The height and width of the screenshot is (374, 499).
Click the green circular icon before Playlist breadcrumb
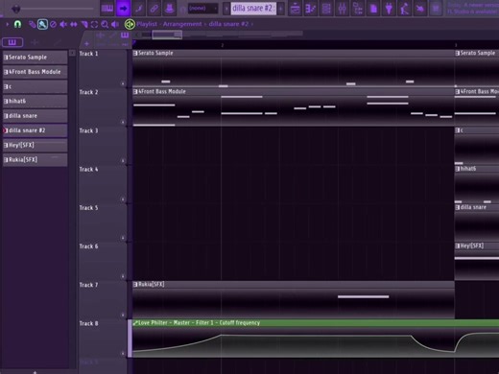point(130,24)
